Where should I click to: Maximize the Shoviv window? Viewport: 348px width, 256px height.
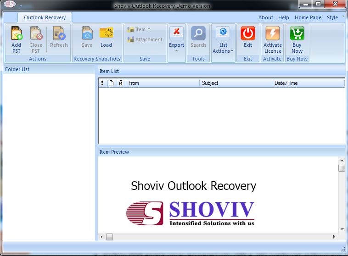[318, 4]
